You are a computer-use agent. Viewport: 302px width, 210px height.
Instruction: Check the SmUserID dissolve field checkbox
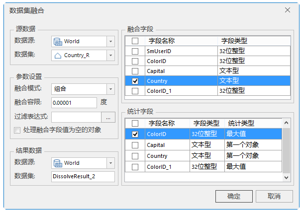(135, 51)
